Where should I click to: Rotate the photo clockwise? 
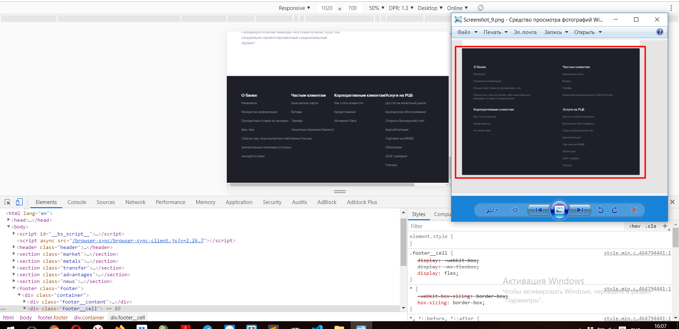coord(615,210)
